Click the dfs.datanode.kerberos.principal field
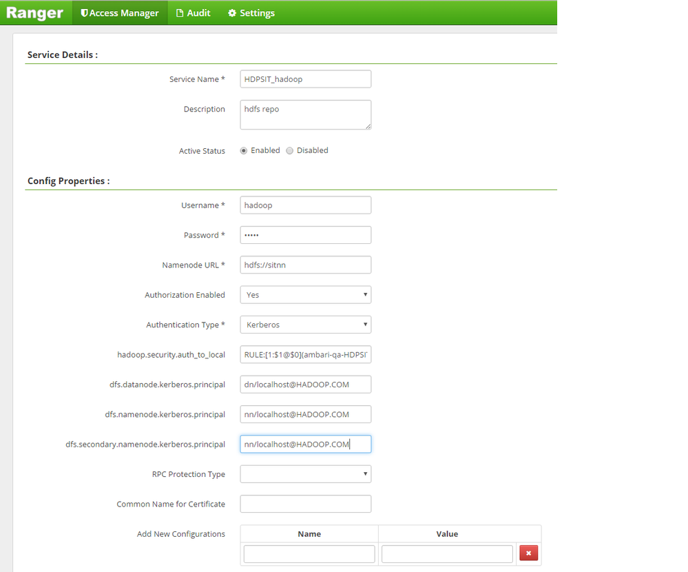The image size is (688, 572). pyautogui.click(x=305, y=384)
